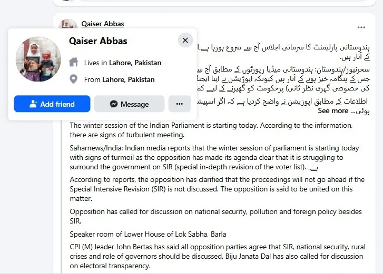Click the location pin icon beside From

coord(74,79)
